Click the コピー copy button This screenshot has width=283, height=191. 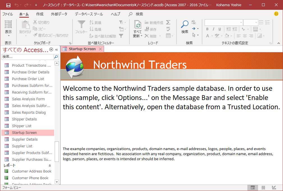(39, 29)
